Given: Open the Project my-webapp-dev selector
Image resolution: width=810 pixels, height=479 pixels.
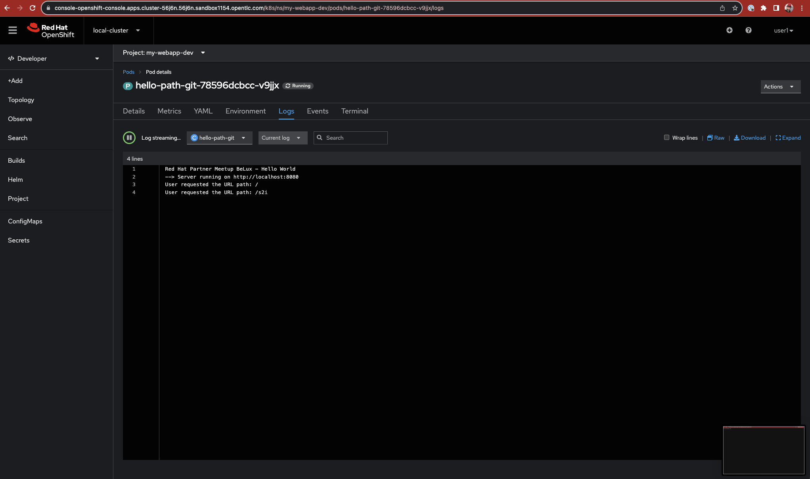Looking at the screenshot, I should 164,53.
